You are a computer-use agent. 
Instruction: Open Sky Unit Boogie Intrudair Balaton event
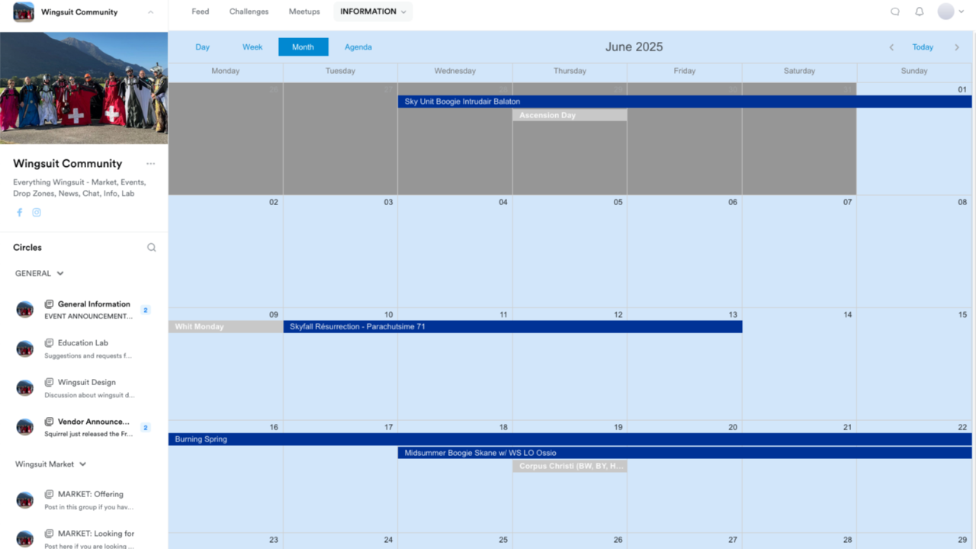tap(685, 101)
